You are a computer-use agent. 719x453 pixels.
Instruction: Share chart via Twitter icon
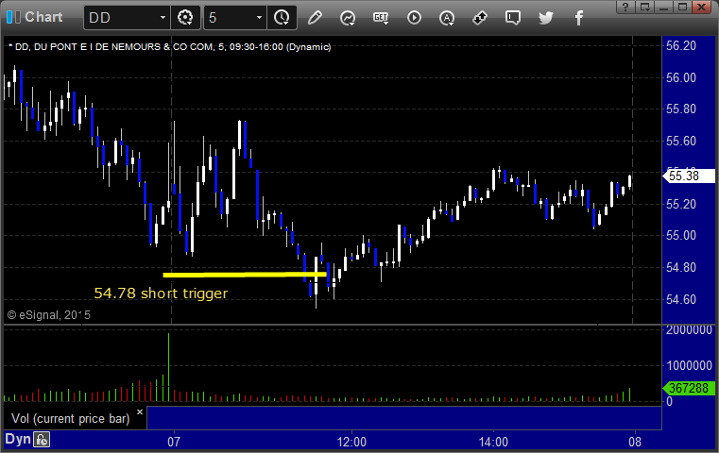(546, 18)
